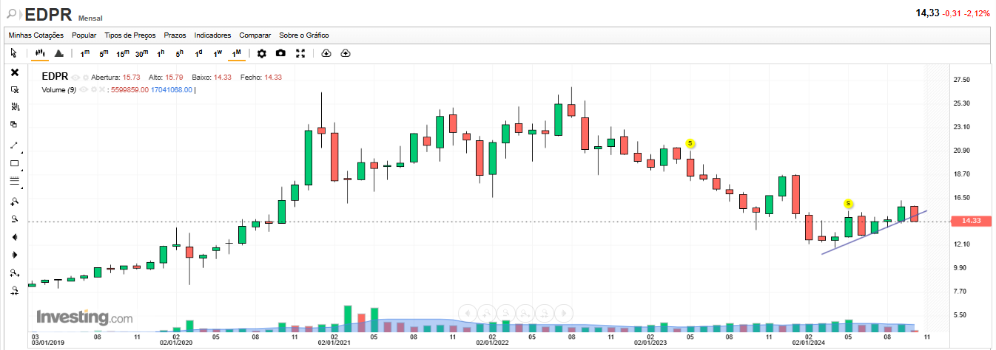The height and width of the screenshot is (350, 996).
Task: Select 5 hour timeframe
Action: tap(180, 53)
